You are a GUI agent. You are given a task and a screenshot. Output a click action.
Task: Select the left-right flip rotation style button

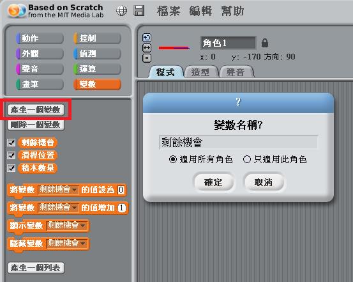(147, 48)
